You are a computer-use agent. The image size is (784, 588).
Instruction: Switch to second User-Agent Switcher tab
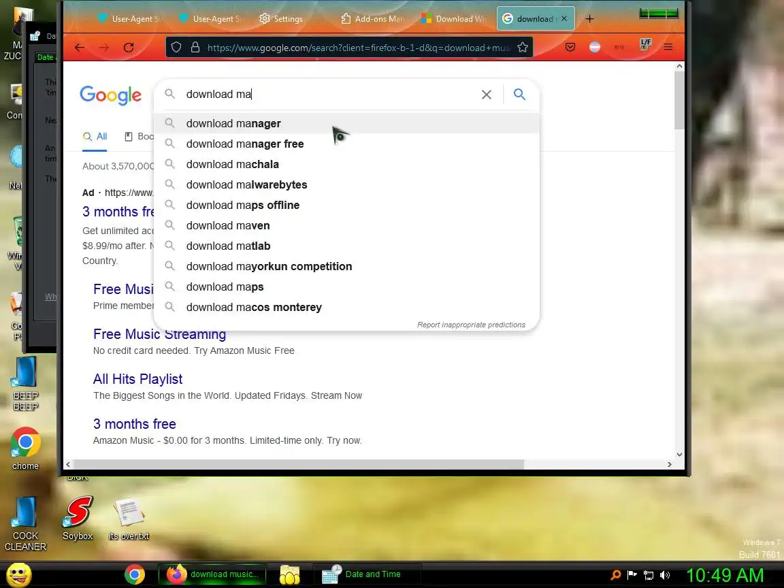point(210,19)
